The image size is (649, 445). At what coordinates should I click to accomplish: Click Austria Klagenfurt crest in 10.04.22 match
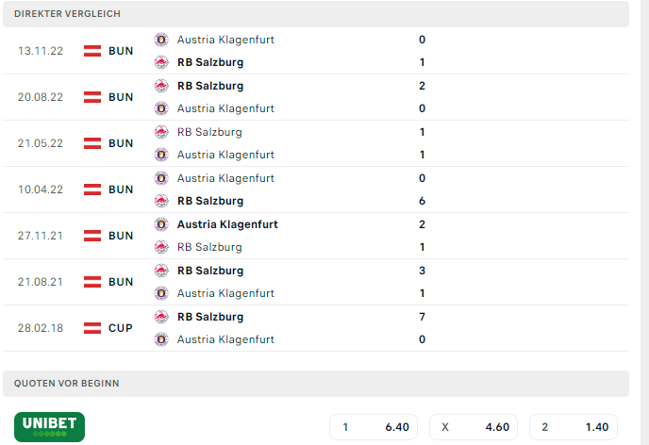tap(161, 178)
